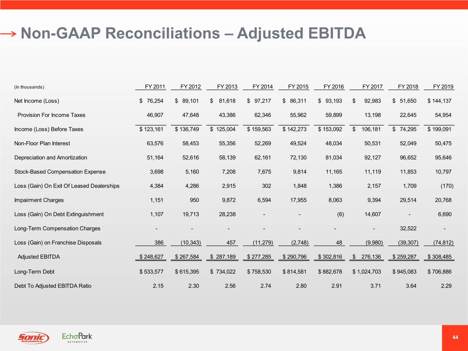Click the Net Income (Loss) row label

coord(37,101)
